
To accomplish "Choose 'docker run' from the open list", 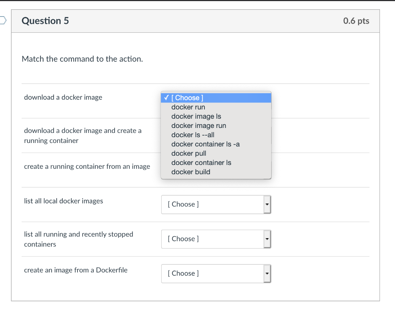I will (216, 107).
